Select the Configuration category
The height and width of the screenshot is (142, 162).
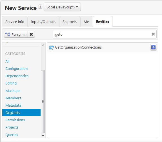point(17,69)
